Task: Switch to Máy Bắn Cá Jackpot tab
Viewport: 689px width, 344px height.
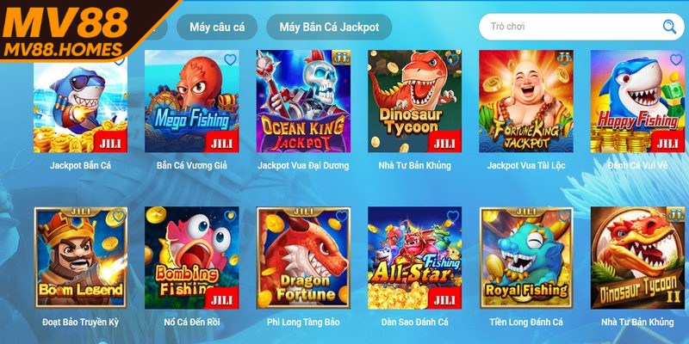Action: point(329,27)
